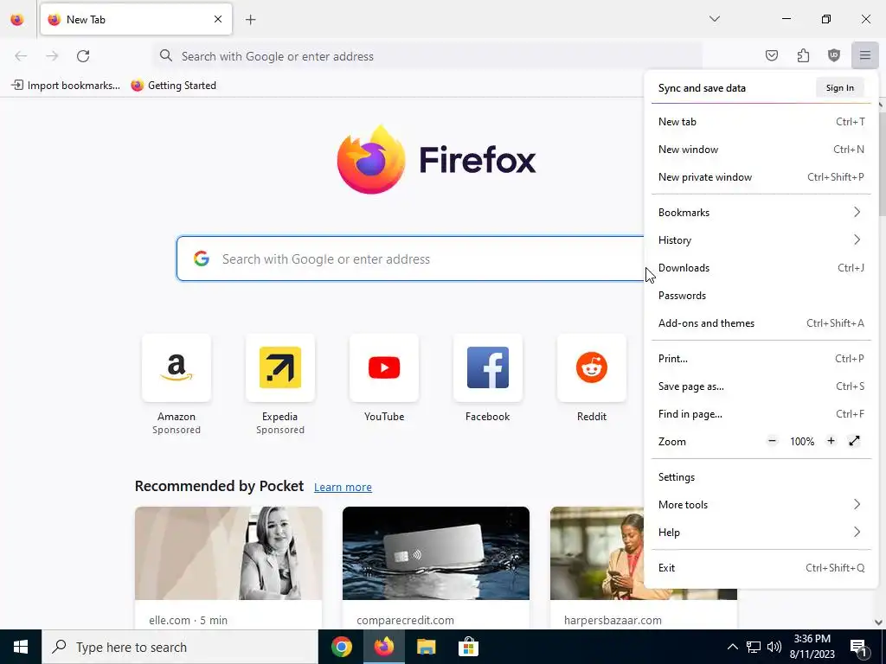The width and height of the screenshot is (886, 664).
Task: Click the uBlock Origin shield icon
Action: tap(833, 55)
